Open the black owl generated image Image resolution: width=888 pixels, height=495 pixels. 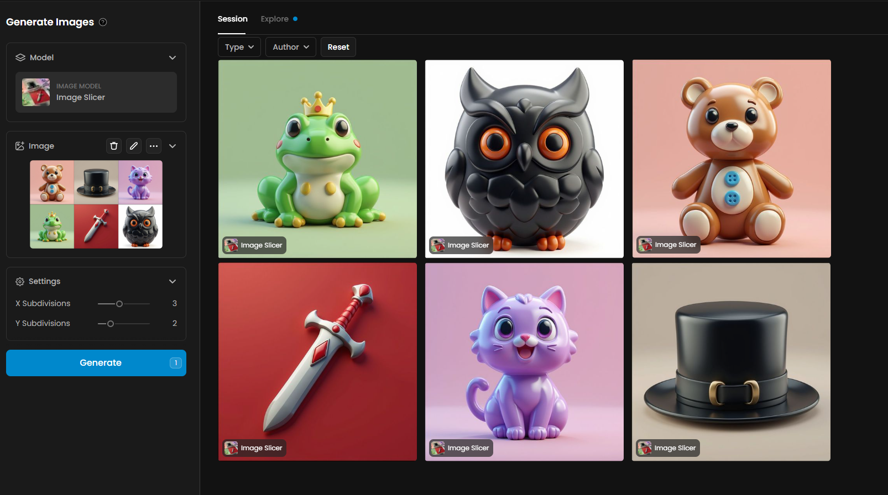(524, 159)
